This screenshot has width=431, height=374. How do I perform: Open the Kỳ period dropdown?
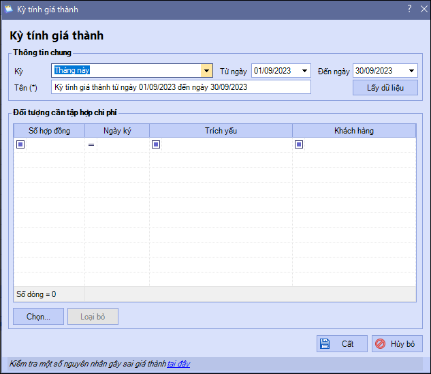pyautogui.click(x=206, y=70)
